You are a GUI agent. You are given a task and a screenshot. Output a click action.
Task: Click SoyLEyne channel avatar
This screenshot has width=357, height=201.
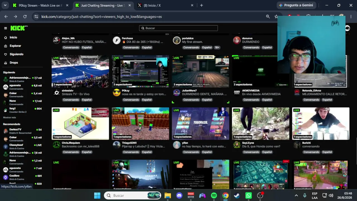(x=237, y=145)
